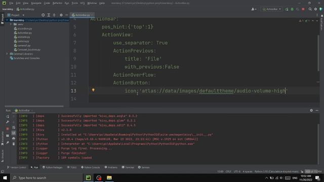The height and width of the screenshot is (182, 324).
Task: Click Windows Start button
Action: [5, 177]
